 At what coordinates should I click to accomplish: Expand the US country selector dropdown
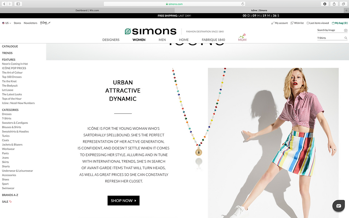7,23
